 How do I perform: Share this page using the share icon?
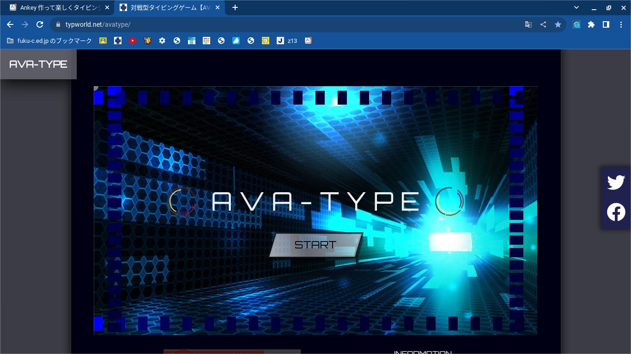coord(543,24)
